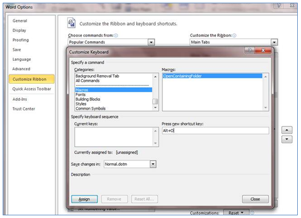Open the Language settings category
The image size is (301, 218).
tap(21, 59)
